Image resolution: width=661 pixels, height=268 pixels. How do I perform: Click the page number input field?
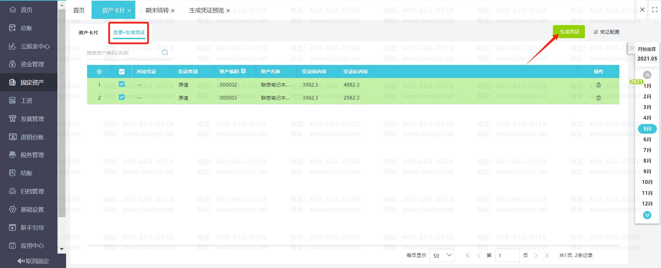[x=507, y=255]
